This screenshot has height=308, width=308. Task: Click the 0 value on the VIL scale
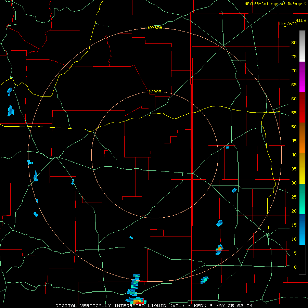click(295, 267)
